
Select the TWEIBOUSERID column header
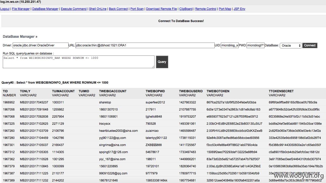191,91
